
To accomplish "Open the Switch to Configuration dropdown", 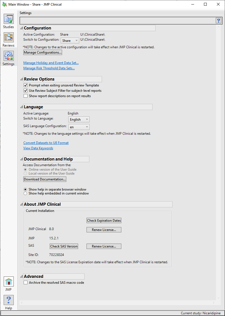I will coord(70,40).
